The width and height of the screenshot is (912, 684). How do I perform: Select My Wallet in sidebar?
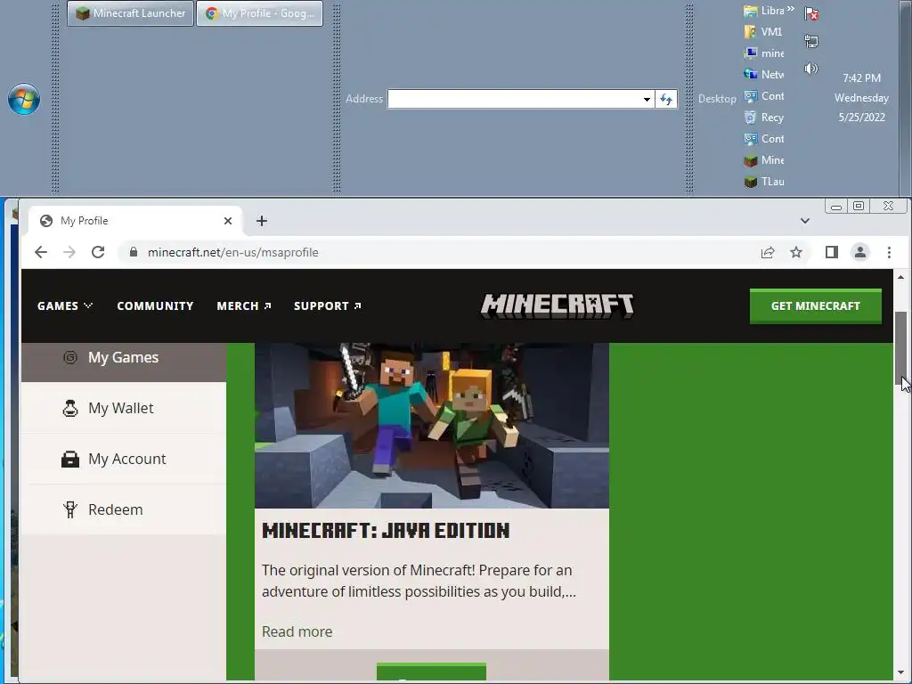click(x=123, y=408)
